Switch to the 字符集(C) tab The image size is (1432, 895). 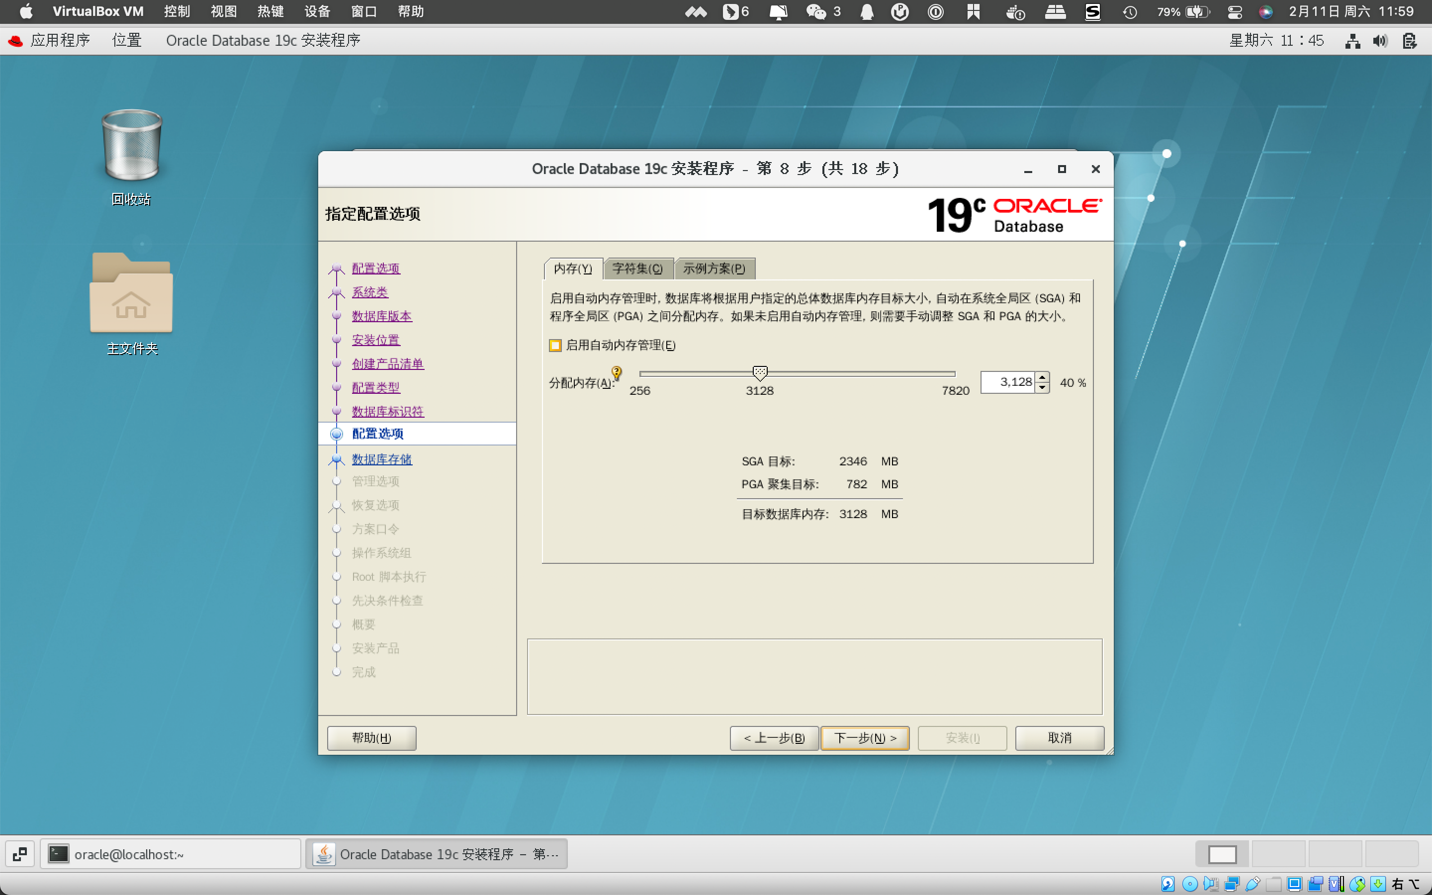coord(638,268)
